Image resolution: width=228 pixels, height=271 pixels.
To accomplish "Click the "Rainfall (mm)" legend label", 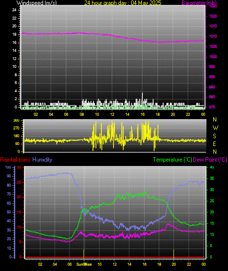I will tap(15, 160).
